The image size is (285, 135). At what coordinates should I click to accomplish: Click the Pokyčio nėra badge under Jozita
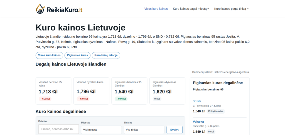point(216,111)
